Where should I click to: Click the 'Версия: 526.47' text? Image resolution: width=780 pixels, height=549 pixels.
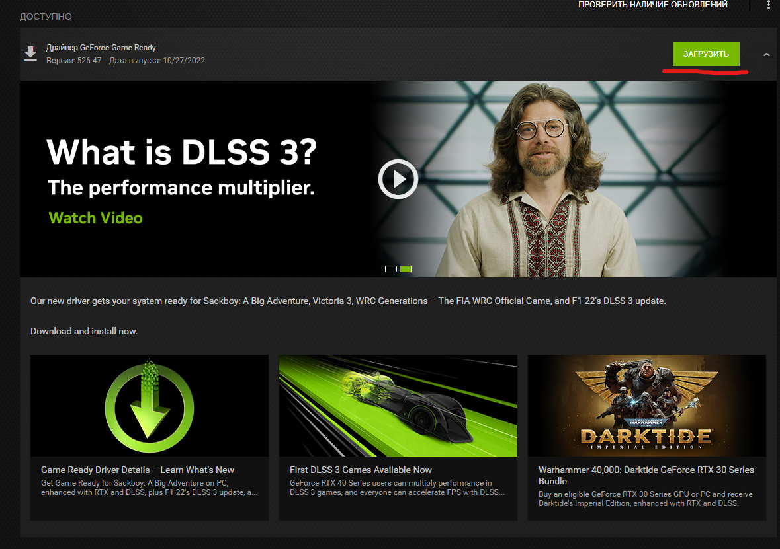pos(73,61)
